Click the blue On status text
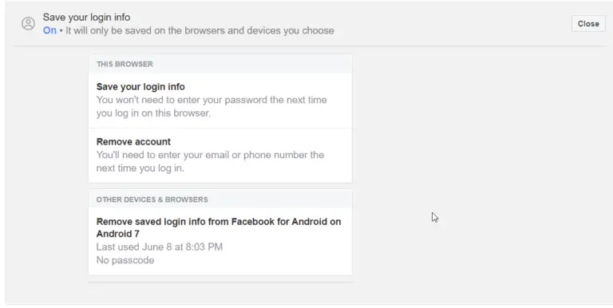Viewport: 613px width, 308px height. (49, 30)
